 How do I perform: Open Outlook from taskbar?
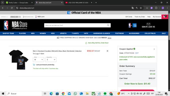81,94
